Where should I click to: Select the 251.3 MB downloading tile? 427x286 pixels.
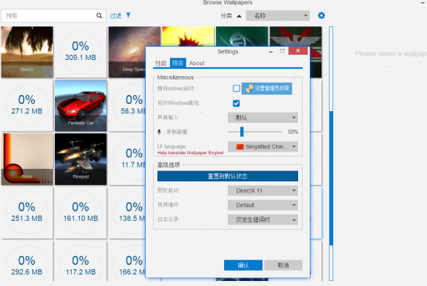click(x=27, y=213)
